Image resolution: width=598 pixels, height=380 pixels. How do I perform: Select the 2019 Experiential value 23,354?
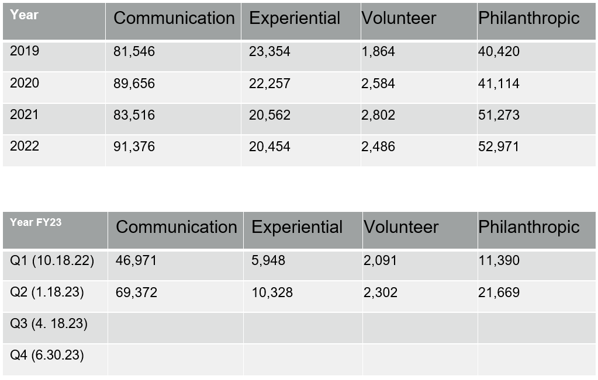[x=269, y=52]
